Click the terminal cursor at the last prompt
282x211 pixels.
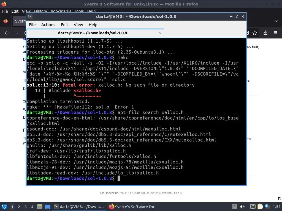point(119,178)
